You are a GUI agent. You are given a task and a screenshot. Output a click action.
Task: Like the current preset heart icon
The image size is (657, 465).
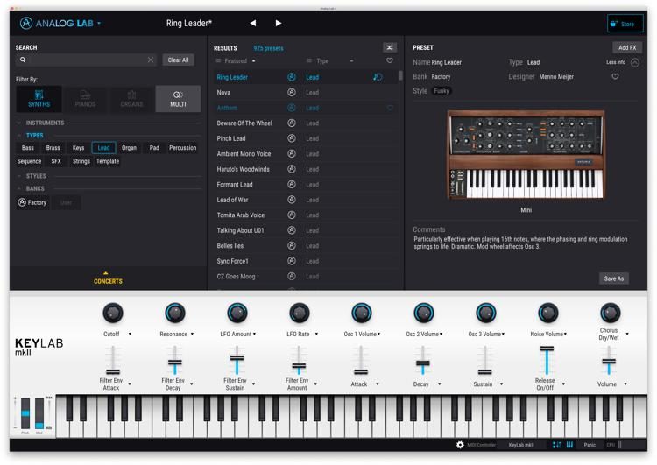coord(615,77)
